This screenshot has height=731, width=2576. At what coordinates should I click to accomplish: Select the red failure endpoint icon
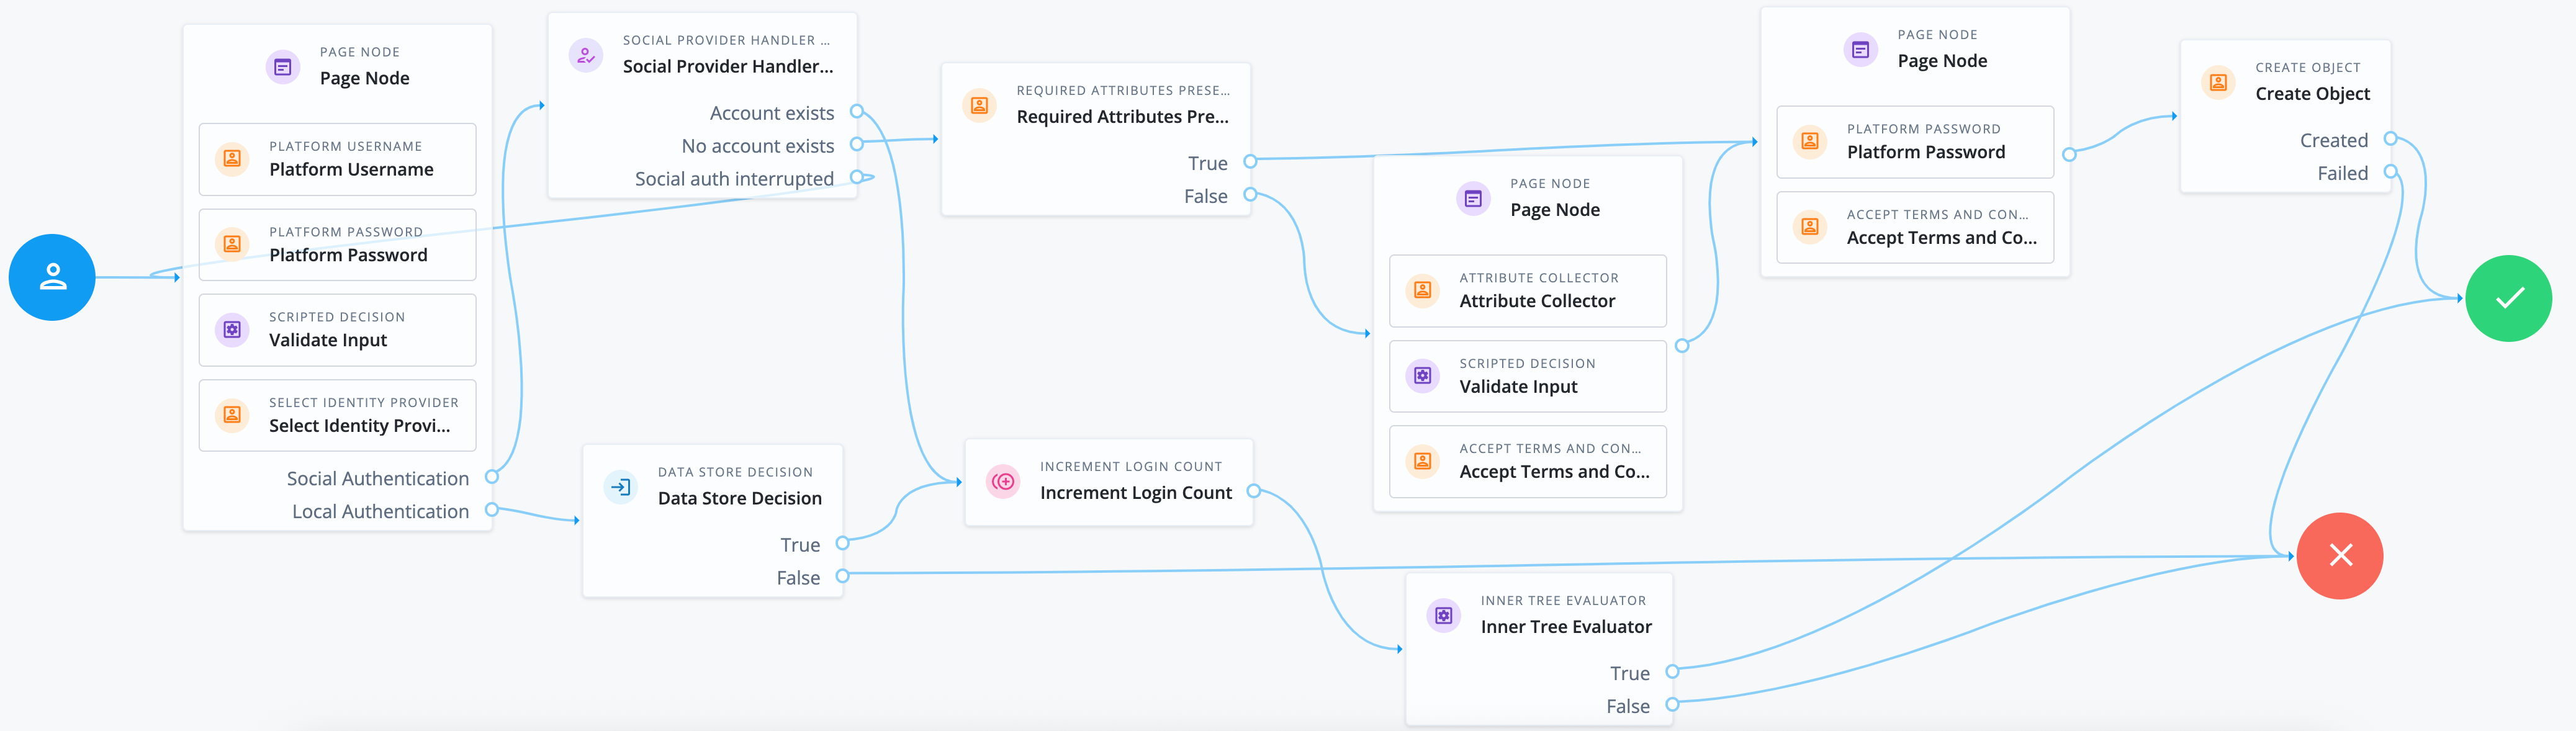(2340, 556)
